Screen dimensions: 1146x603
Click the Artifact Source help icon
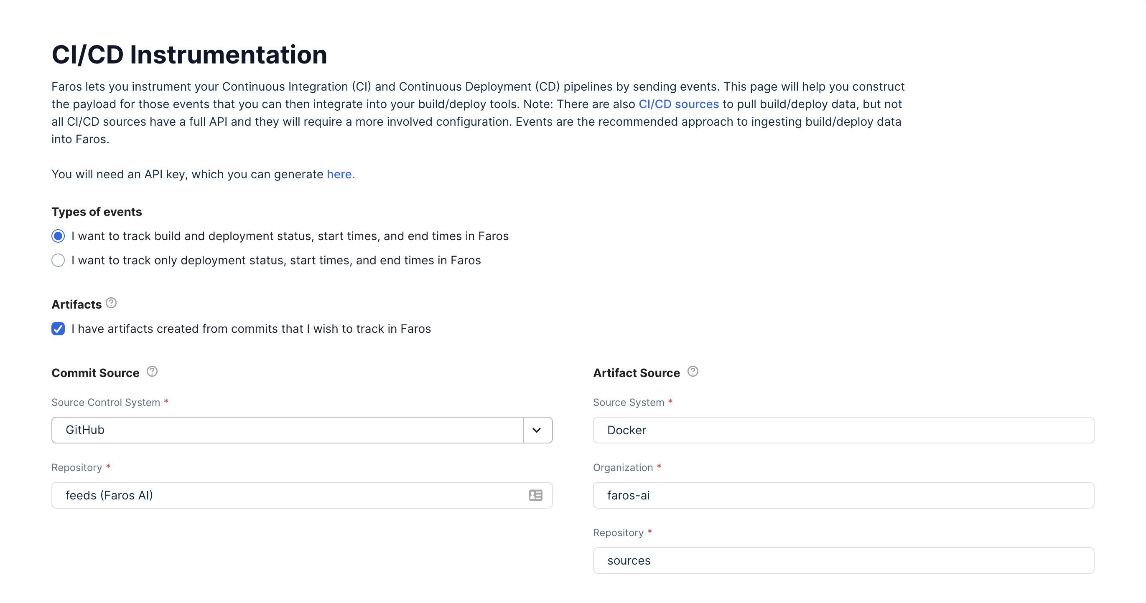(693, 372)
